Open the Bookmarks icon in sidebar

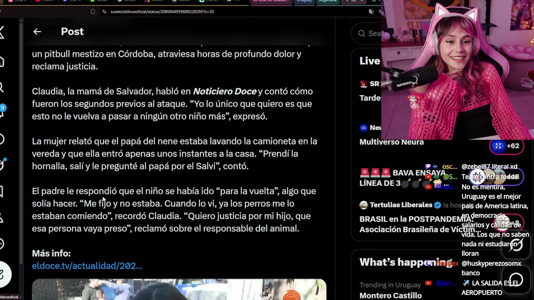(2, 191)
